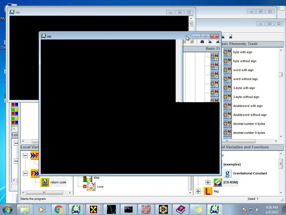Pick the 'word without sign' element icon
The height and width of the screenshot is (215, 286).
[x=227, y=79]
